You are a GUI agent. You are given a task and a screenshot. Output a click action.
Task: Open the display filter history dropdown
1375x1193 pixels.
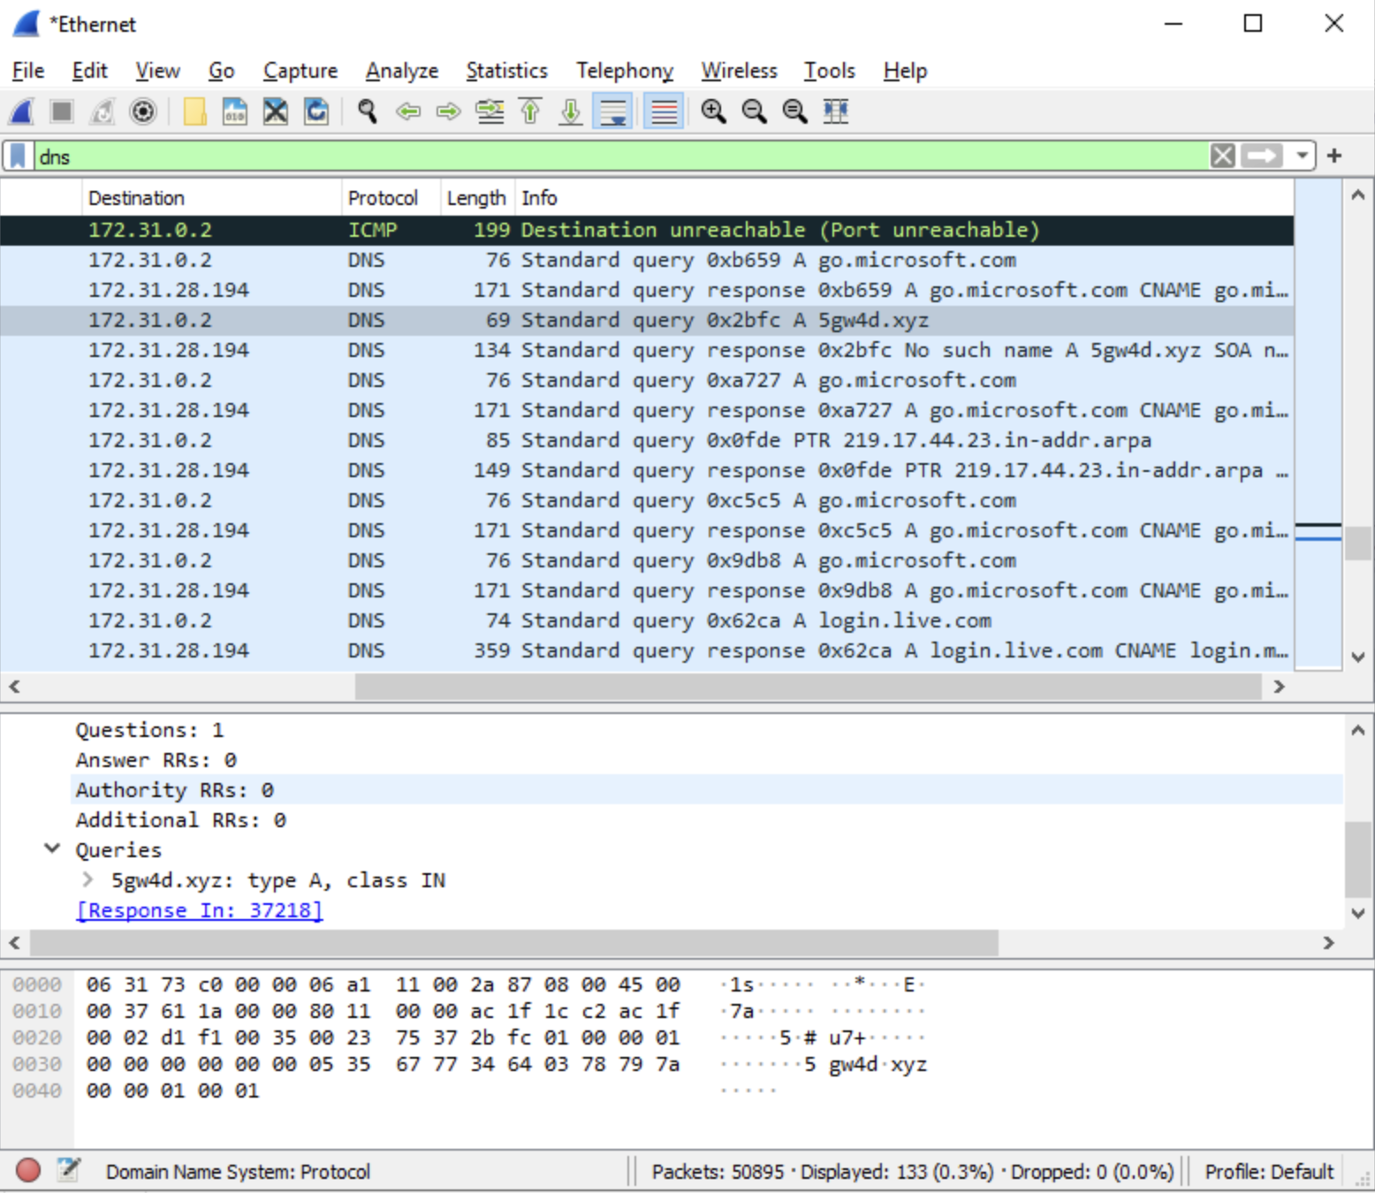pyautogui.click(x=1302, y=156)
